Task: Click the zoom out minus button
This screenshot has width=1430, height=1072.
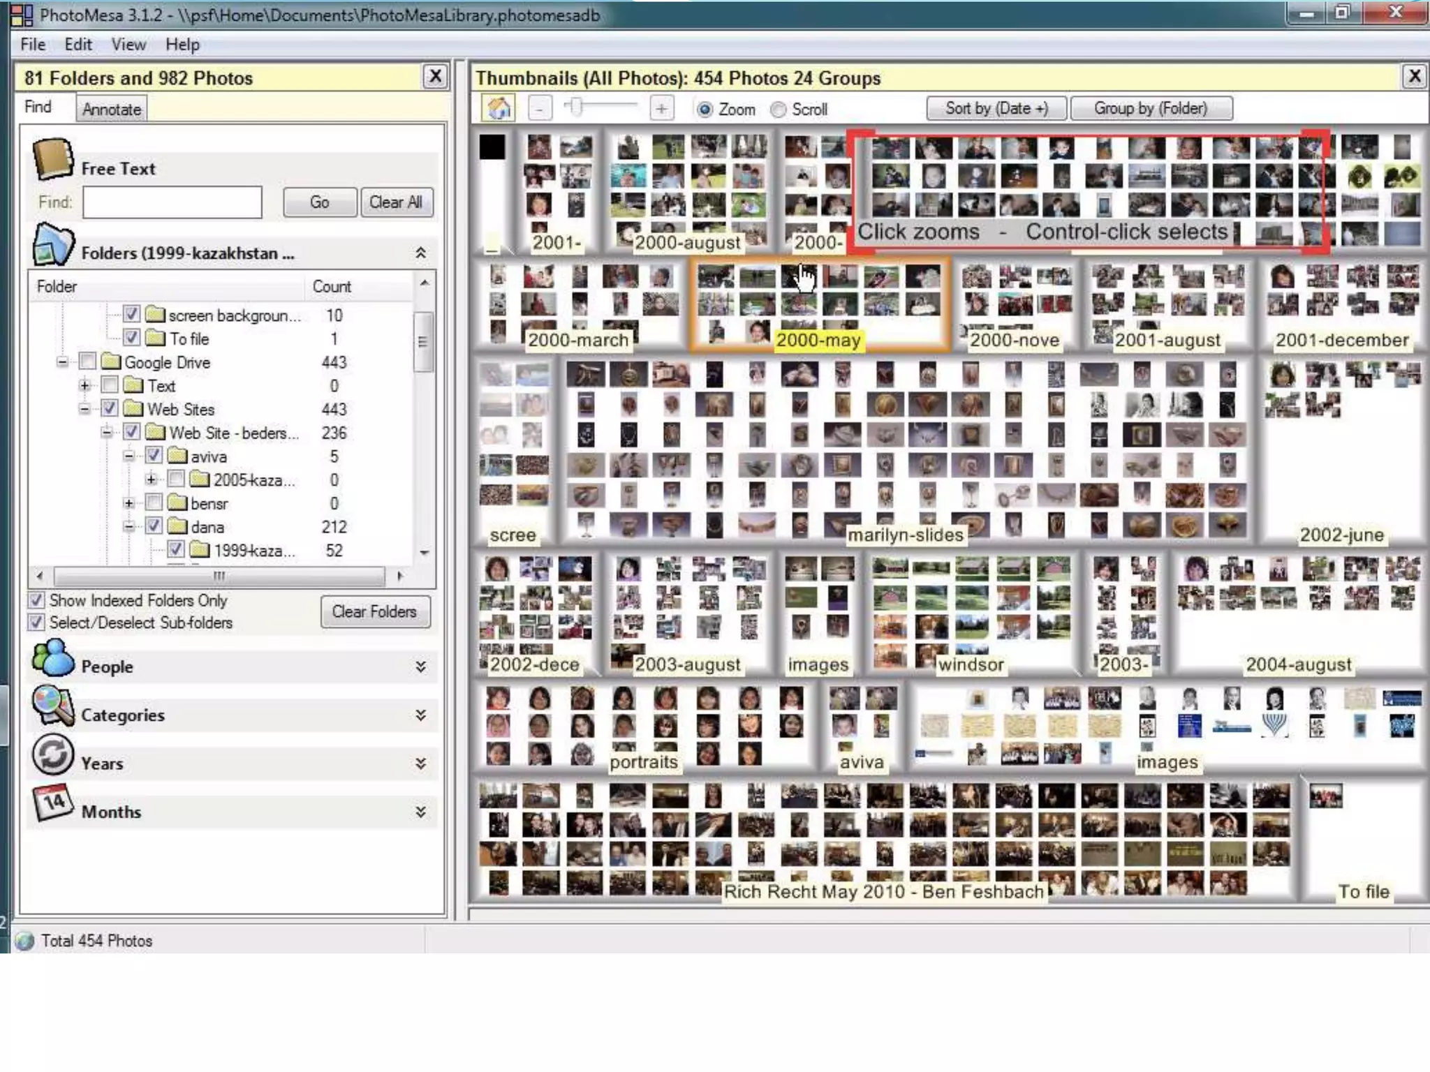Action: 539,108
